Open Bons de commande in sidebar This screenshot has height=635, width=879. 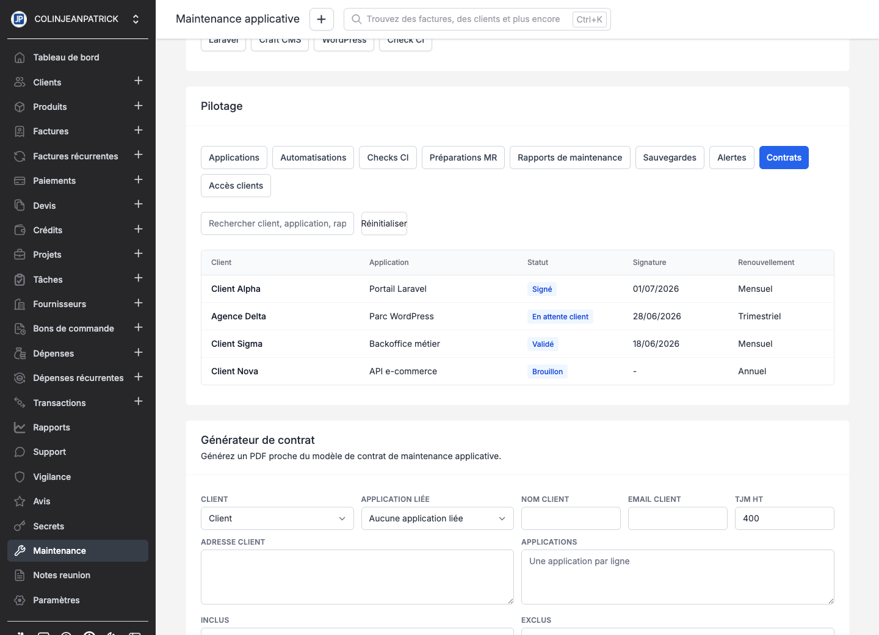pos(73,328)
